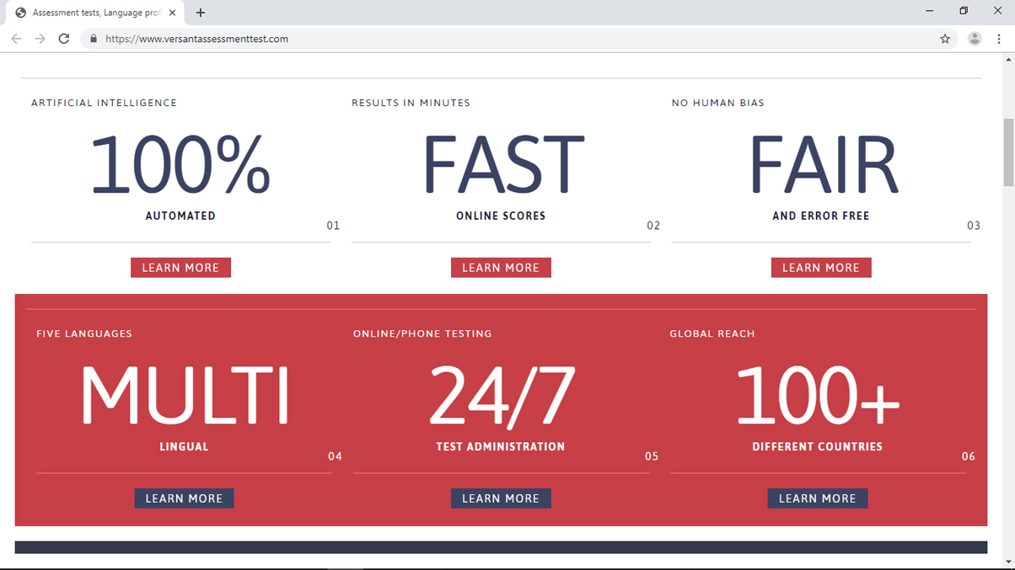Click the GLOBAL REACH section label
Image resolution: width=1015 pixels, height=570 pixels.
click(712, 333)
